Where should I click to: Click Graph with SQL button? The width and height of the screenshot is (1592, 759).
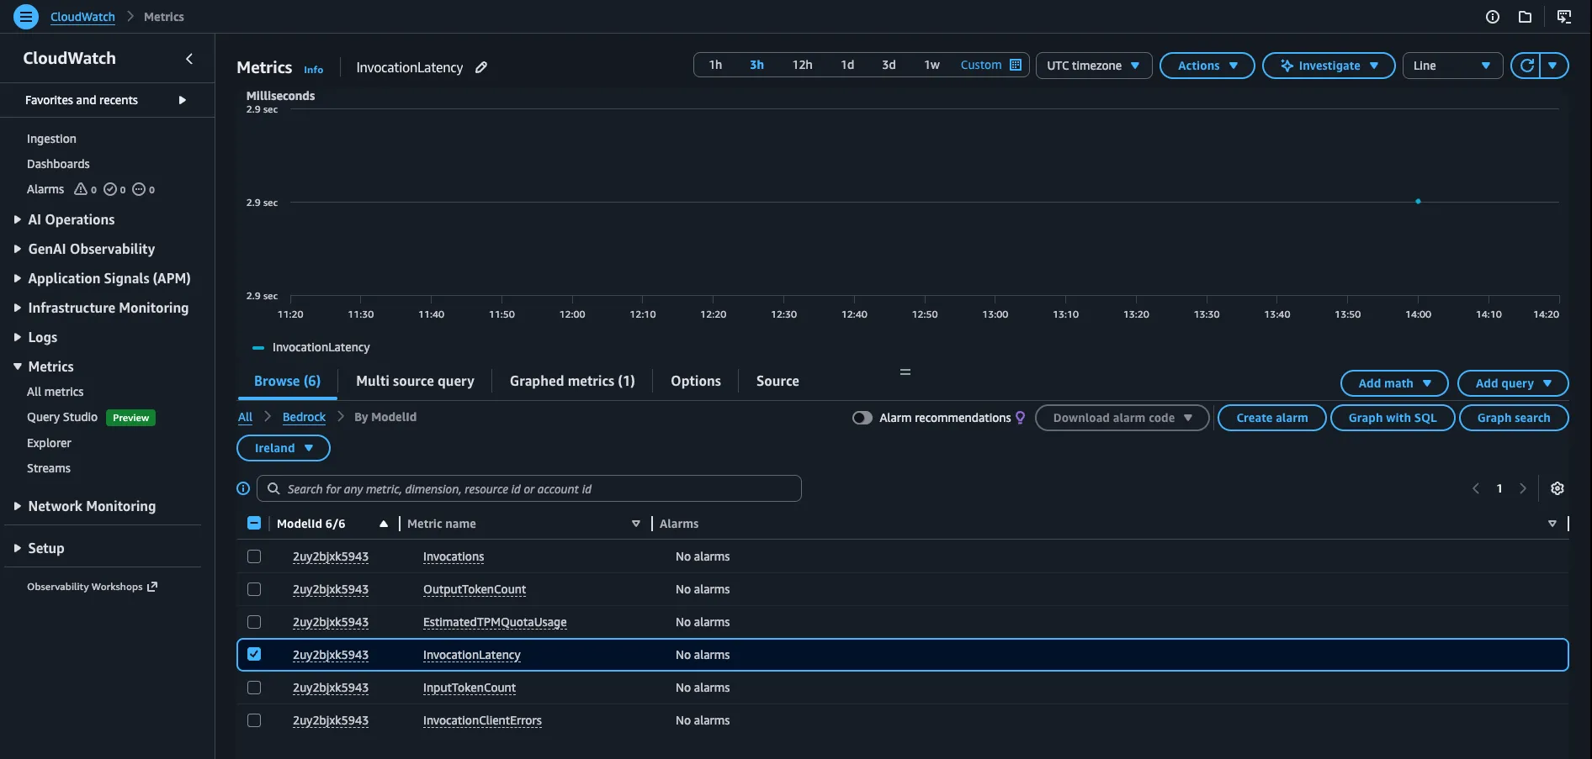1393,418
